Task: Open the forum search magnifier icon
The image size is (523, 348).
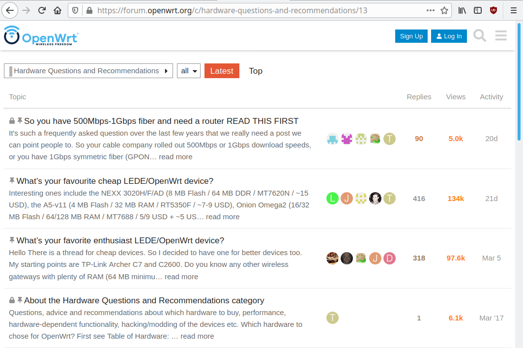Action: (480, 36)
